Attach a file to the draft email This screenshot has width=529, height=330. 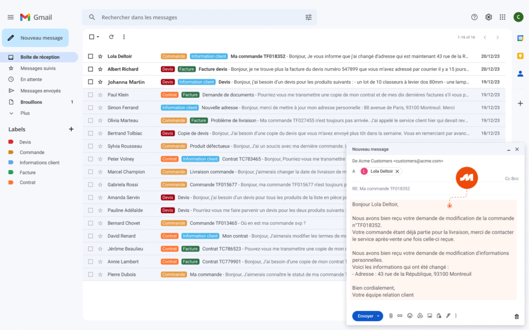click(x=391, y=316)
